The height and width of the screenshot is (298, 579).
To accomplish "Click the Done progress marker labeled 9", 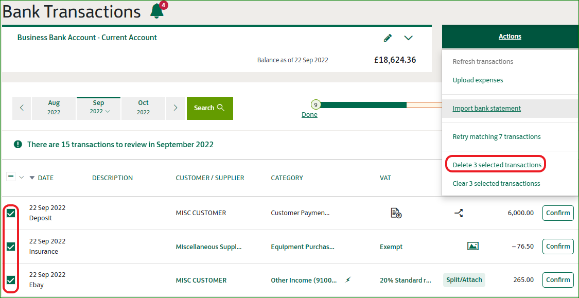I will [315, 105].
